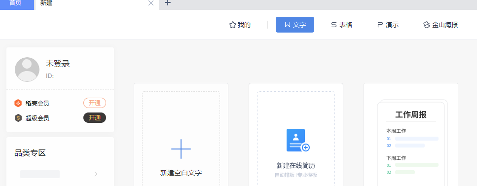Click the 稻壳会员 orange hexagon icon
The width and height of the screenshot is (477, 186).
tap(18, 103)
